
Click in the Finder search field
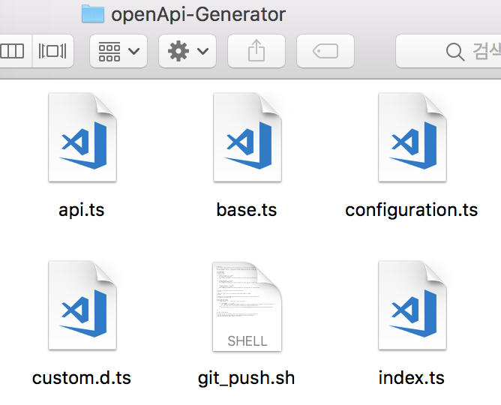tap(448, 51)
